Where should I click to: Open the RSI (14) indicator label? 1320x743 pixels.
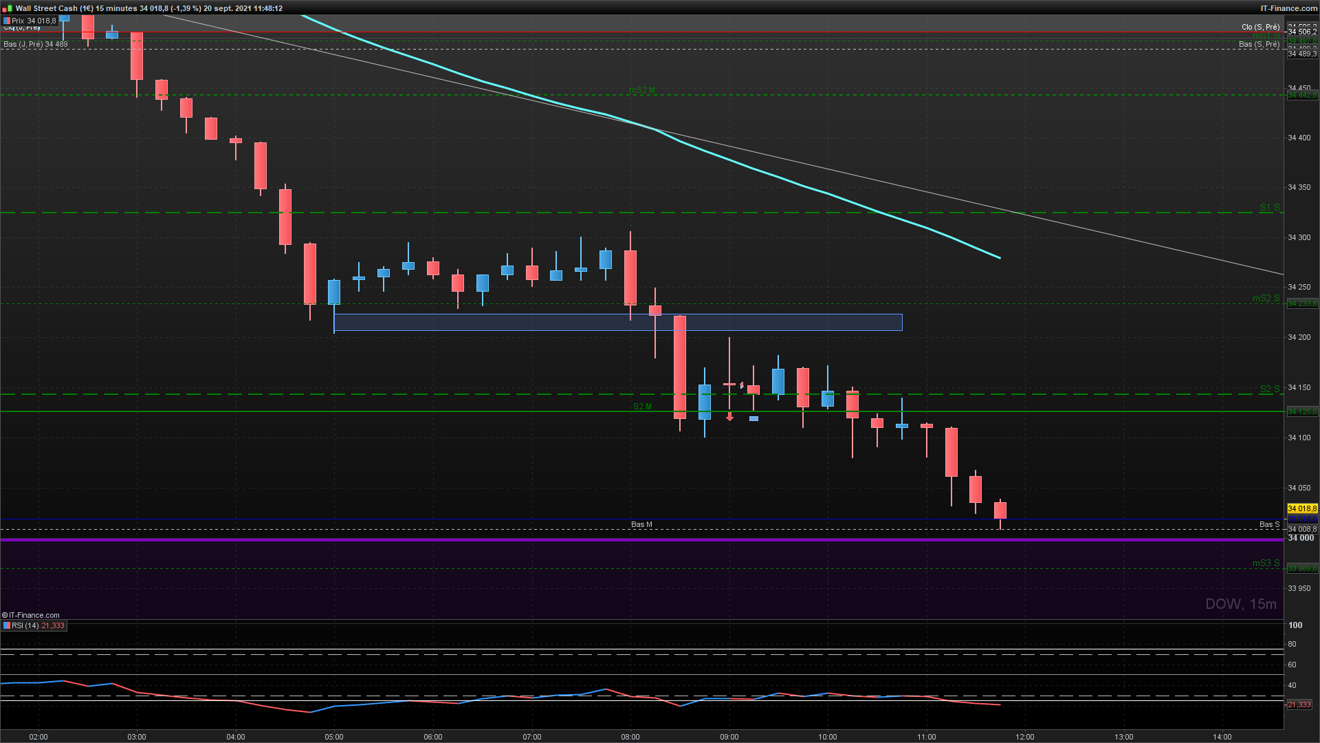click(25, 625)
